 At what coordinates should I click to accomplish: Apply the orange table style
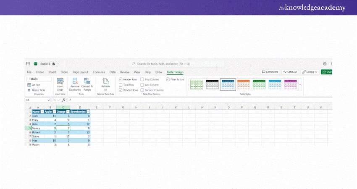[x=243, y=84]
